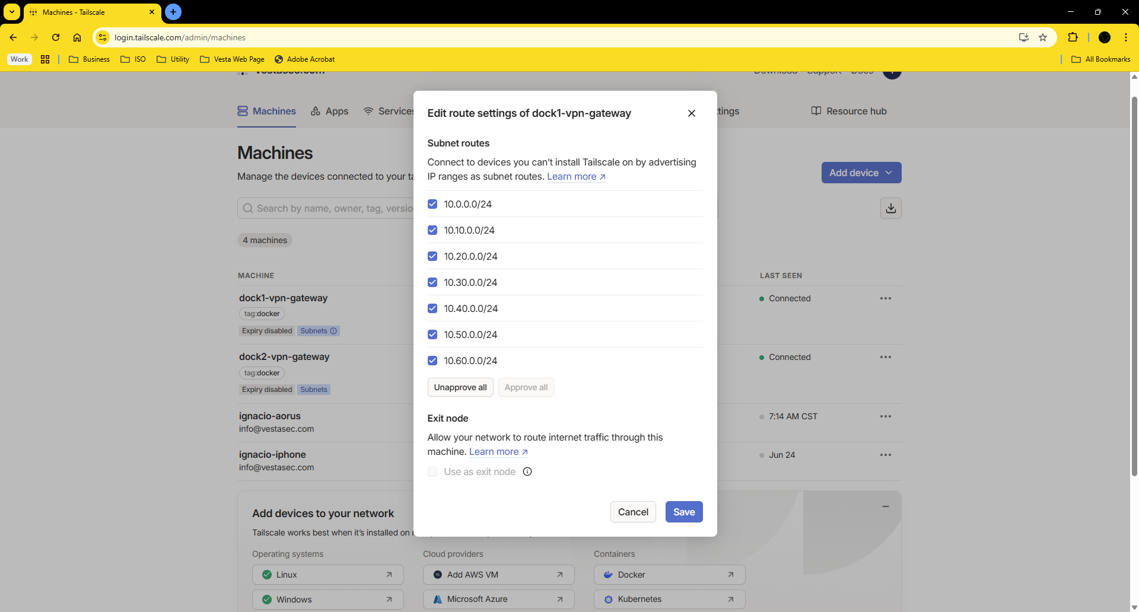Open the Add AWS VM option
The height and width of the screenshot is (612, 1139).
[x=499, y=575]
